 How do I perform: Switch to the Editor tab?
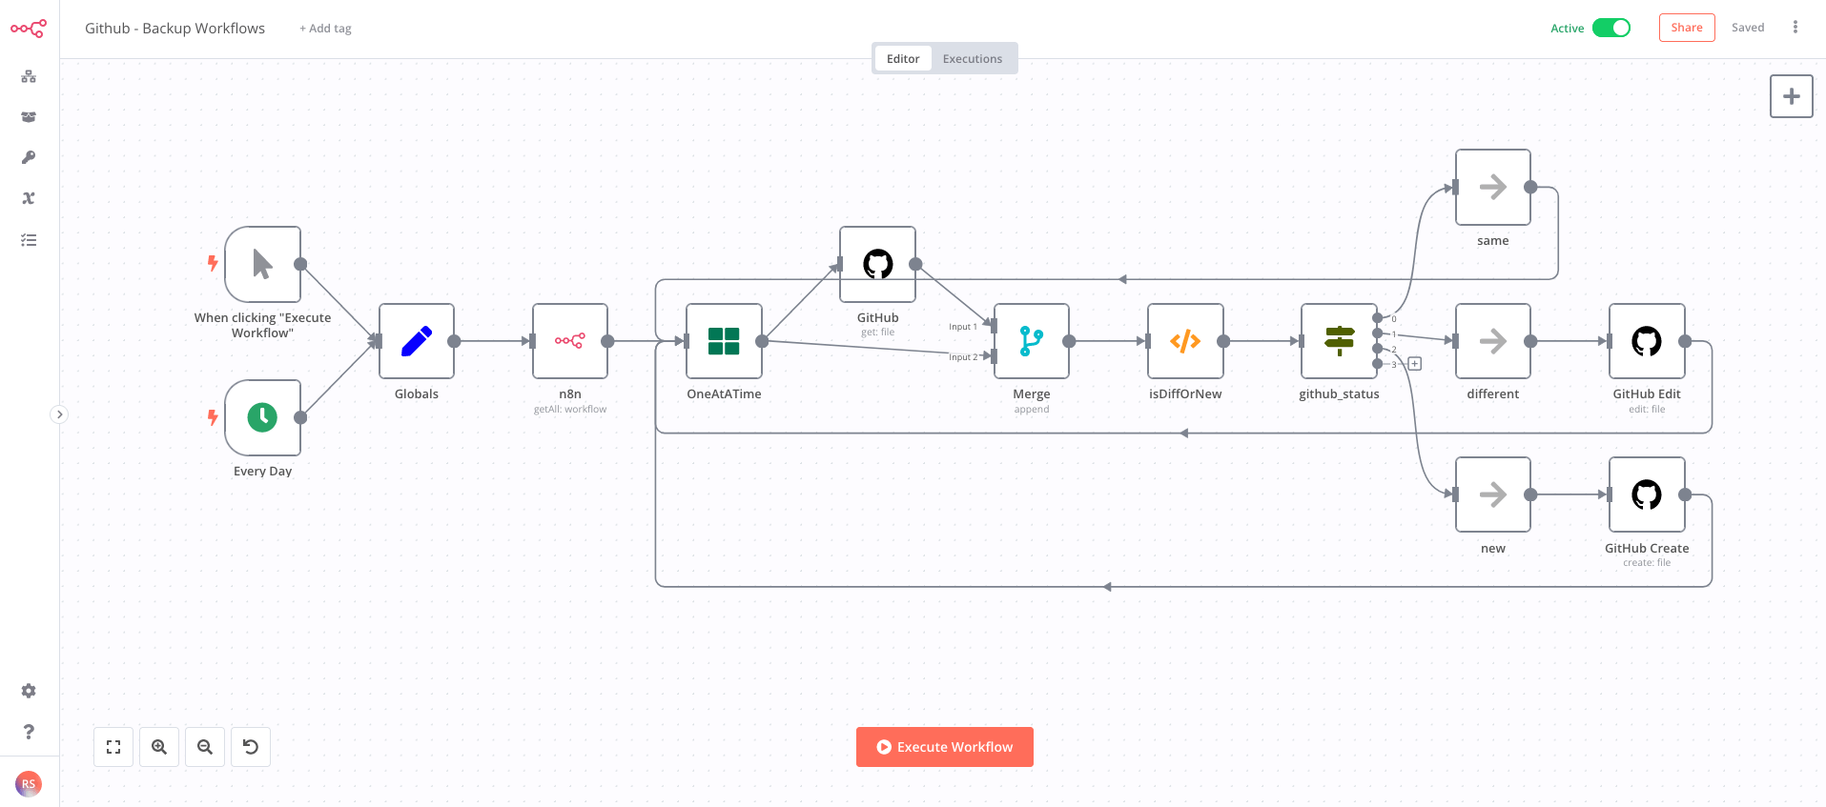(903, 59)
